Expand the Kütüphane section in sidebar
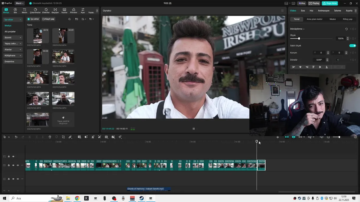Viewport: 360px width, 202px height. (x=13, y=56)
